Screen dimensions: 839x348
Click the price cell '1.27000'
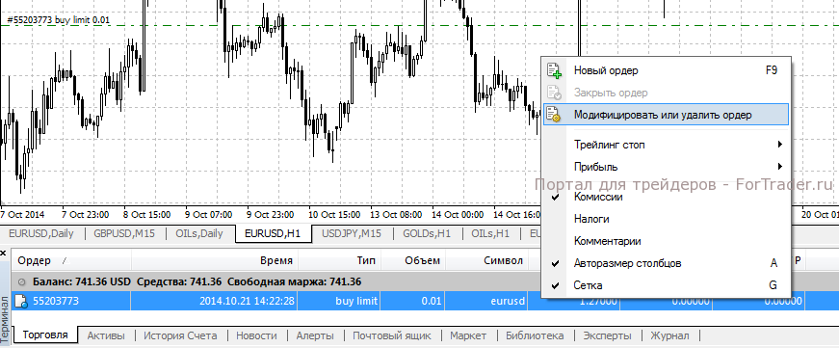pyautogui.click(x=597, y=301)
